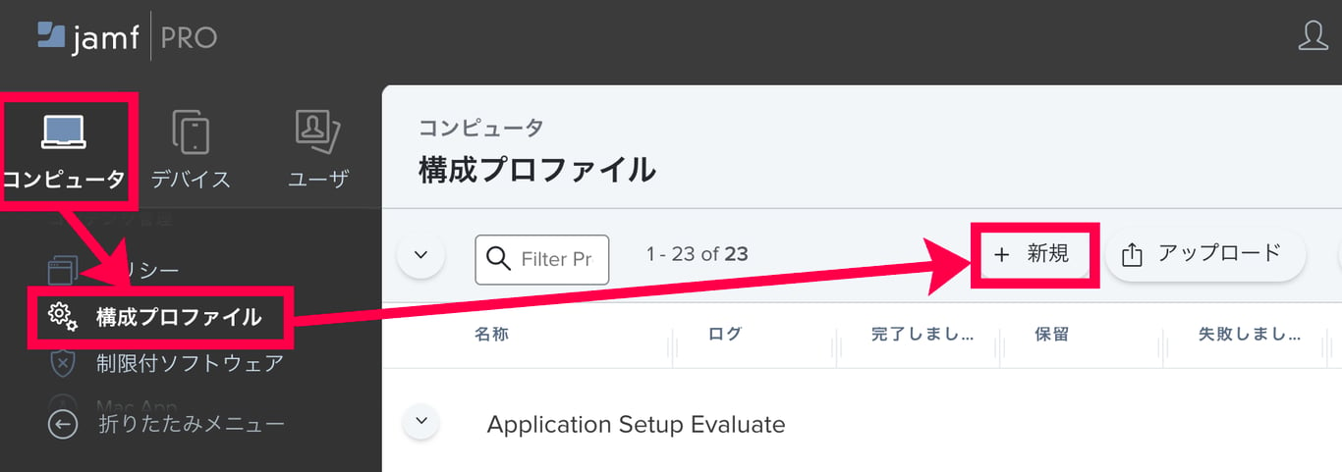1342x472 pixels.
Task: Select the Users icon
Action: click(317, 131)
